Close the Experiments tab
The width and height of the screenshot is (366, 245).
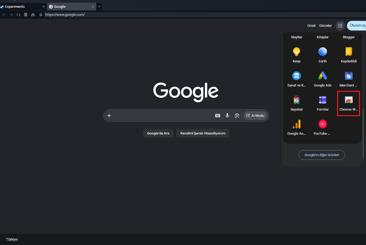[x=44, y=7]
